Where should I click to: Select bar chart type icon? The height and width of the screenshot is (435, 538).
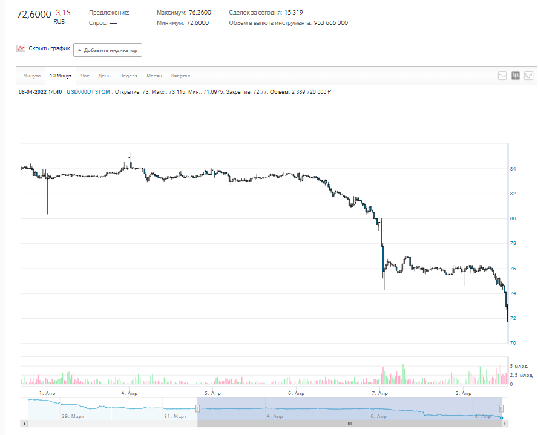click(529, 76)
